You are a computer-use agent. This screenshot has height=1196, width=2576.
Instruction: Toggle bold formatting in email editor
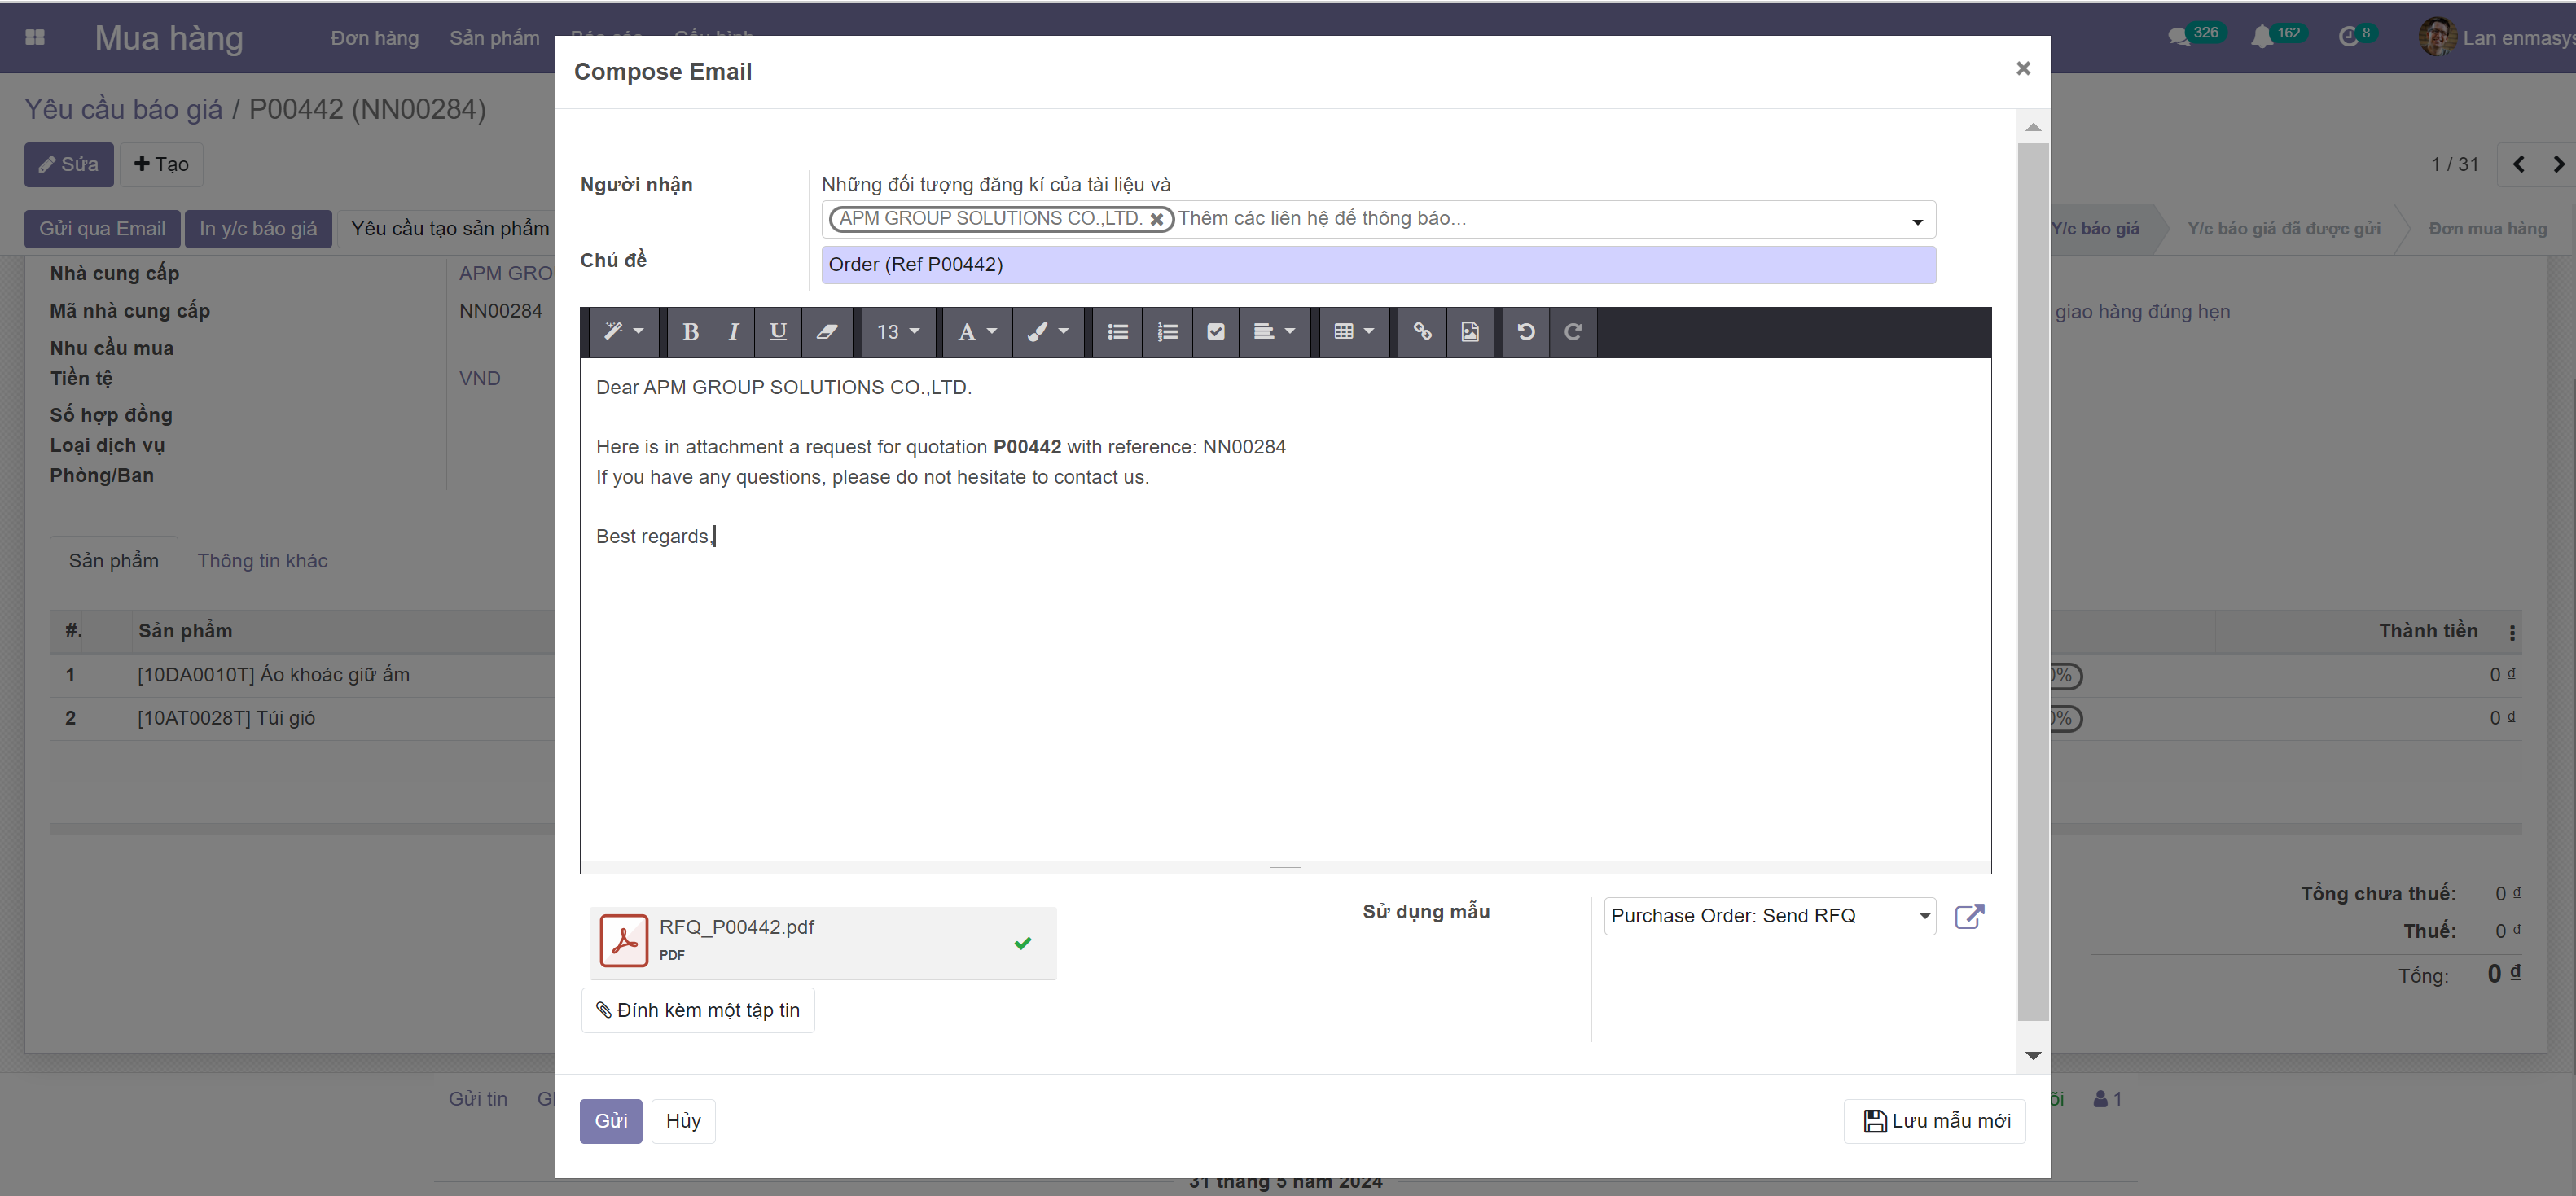690,332
